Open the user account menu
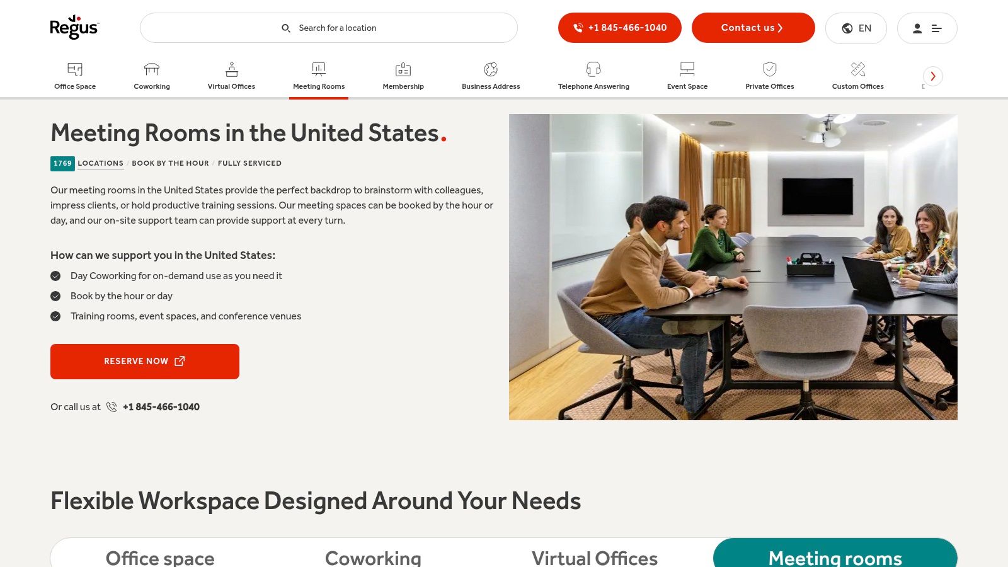1008x567 pixels. (927, 28)
